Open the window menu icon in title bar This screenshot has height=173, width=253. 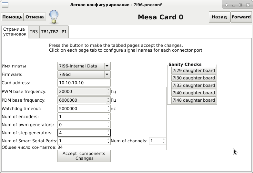click(x=5, y=5)
